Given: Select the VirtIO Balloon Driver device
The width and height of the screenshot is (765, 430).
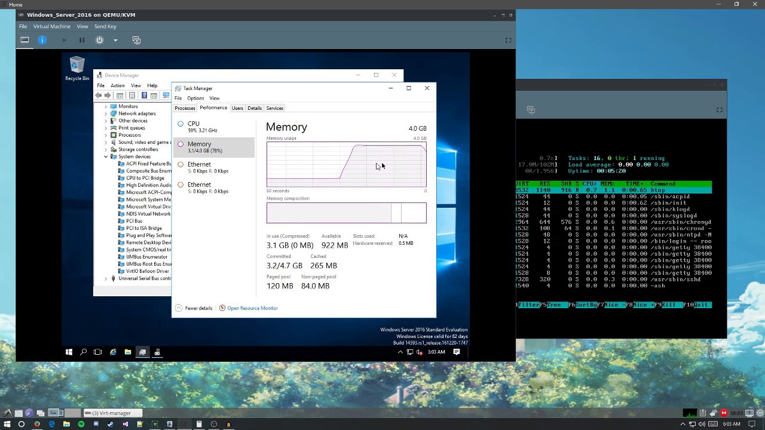Looking at the screenshot, I should [143, 271].
